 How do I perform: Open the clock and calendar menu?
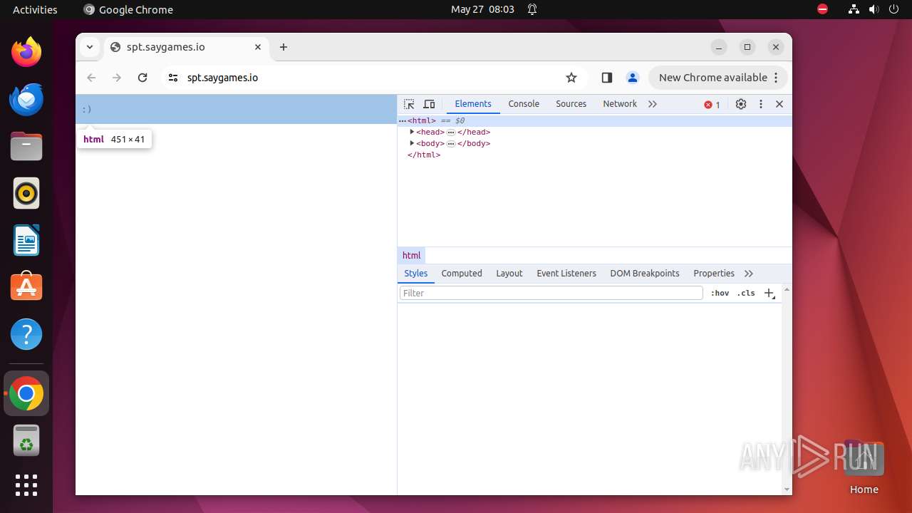pyautogui.click(x=482, y=9)
